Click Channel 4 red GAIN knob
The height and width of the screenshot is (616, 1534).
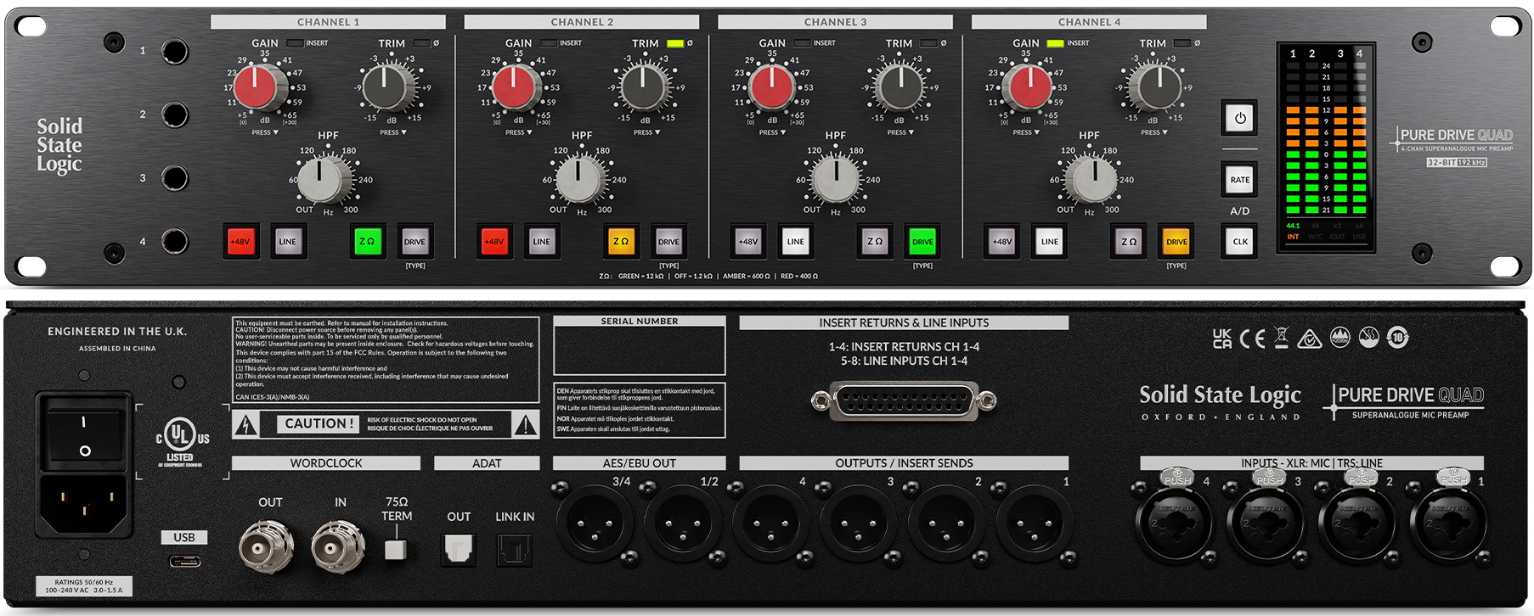(x=1029, y=87)
